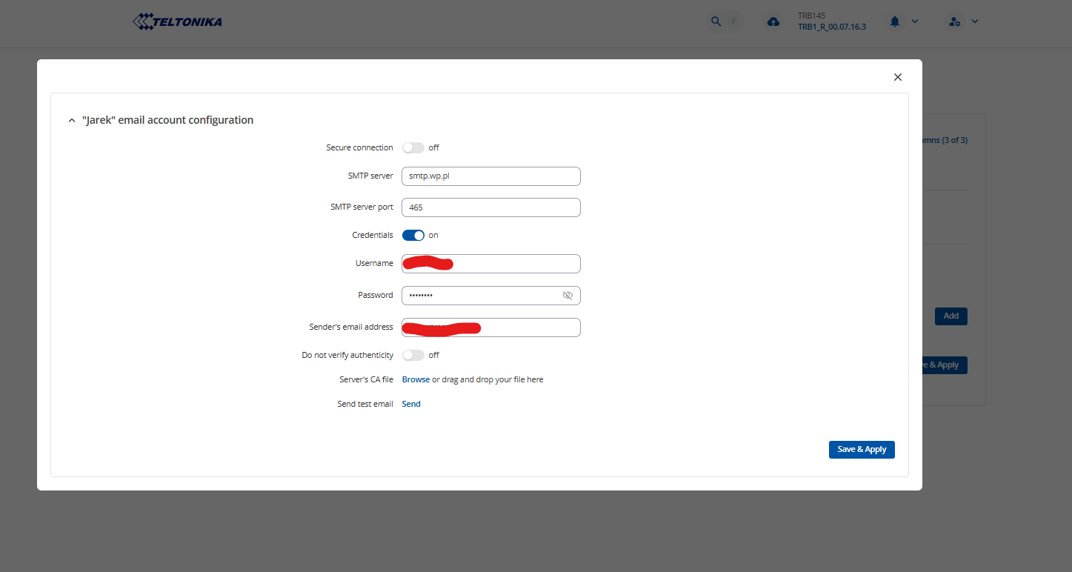This screenshot has height=572, width=1072.
Task: Expand the user menu dropdown arrow
Action: tap(975, 21)
